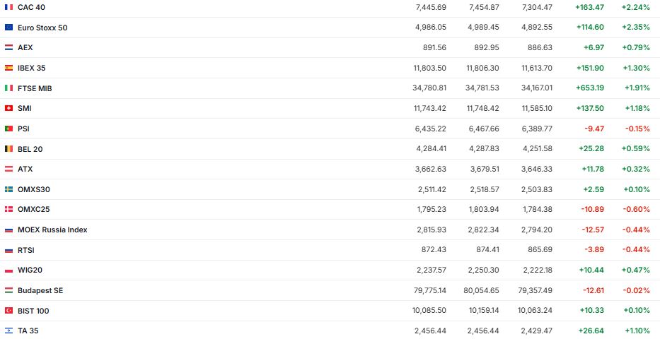Click the European Union flag icon
The image size is (660, 339).
click(x=8, y=28)
